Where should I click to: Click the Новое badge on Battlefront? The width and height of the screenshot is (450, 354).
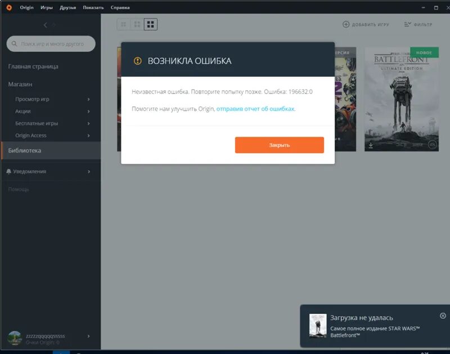click(424, 52)
